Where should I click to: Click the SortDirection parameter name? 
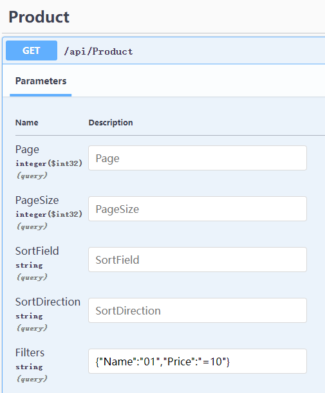tap(48, 302)
